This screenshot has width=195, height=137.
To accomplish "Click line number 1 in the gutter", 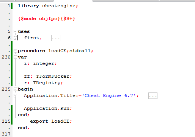I will tap(9, 6).
